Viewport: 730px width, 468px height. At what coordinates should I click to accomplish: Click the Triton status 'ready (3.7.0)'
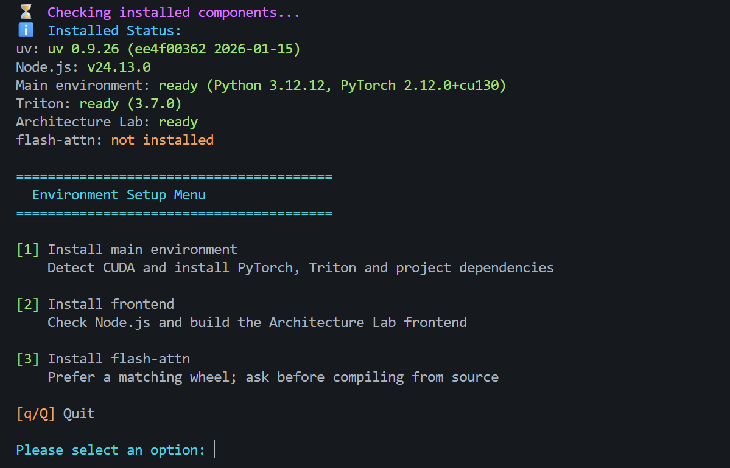[130, 104]
